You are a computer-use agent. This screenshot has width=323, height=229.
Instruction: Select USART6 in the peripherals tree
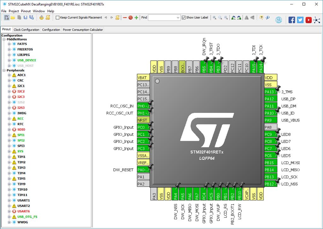pyautogui.click(x=23, y=211)
